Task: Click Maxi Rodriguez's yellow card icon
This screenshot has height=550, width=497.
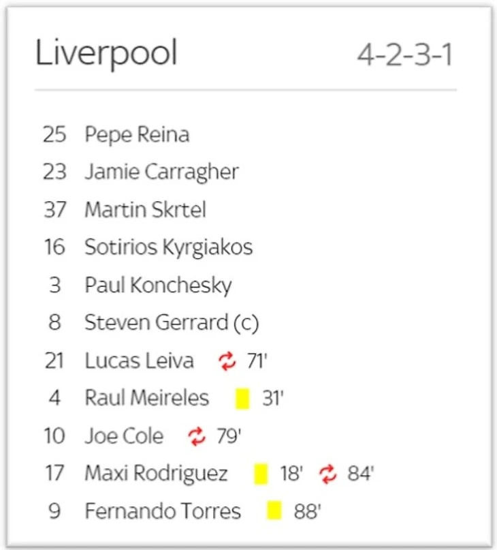Action: [x=261, y=474]
